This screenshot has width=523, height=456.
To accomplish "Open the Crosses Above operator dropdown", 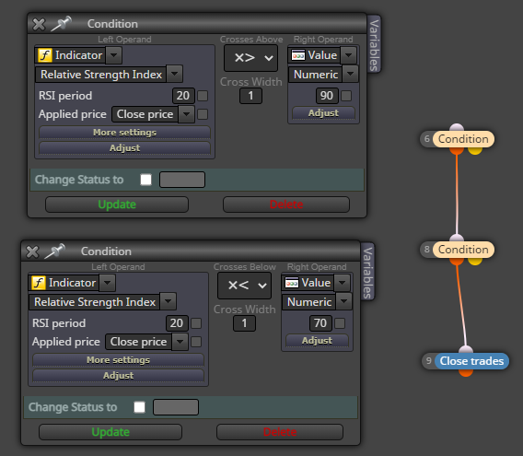I will pyautogui.click(x=250, y=58).
